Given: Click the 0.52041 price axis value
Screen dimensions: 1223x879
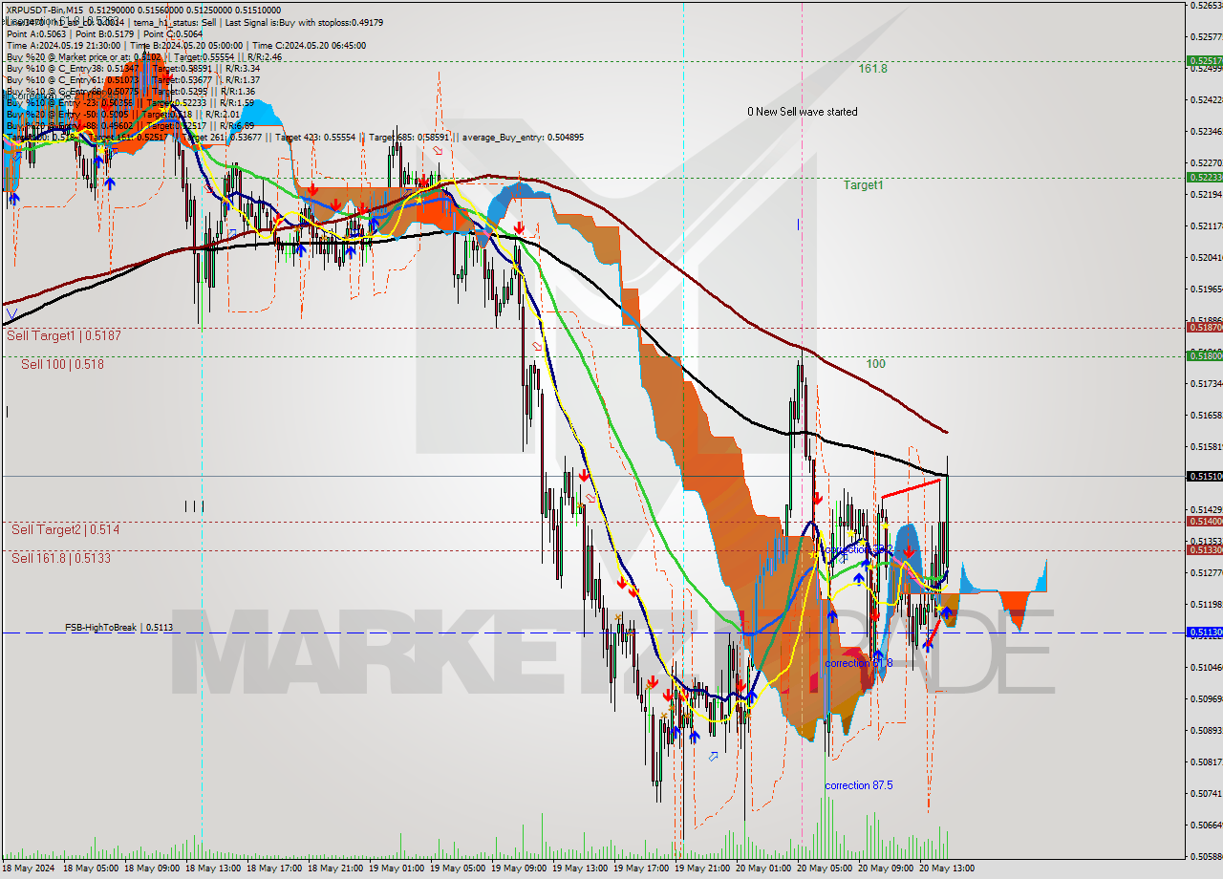Looking at the screenshot, I should [x=1206, y=257].
